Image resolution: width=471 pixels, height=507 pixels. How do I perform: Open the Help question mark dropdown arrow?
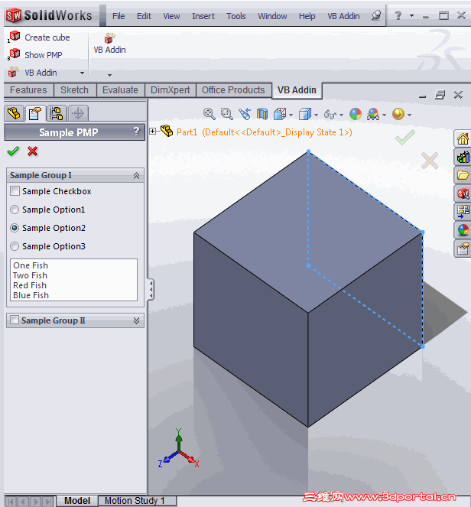(x=411, y=15)
